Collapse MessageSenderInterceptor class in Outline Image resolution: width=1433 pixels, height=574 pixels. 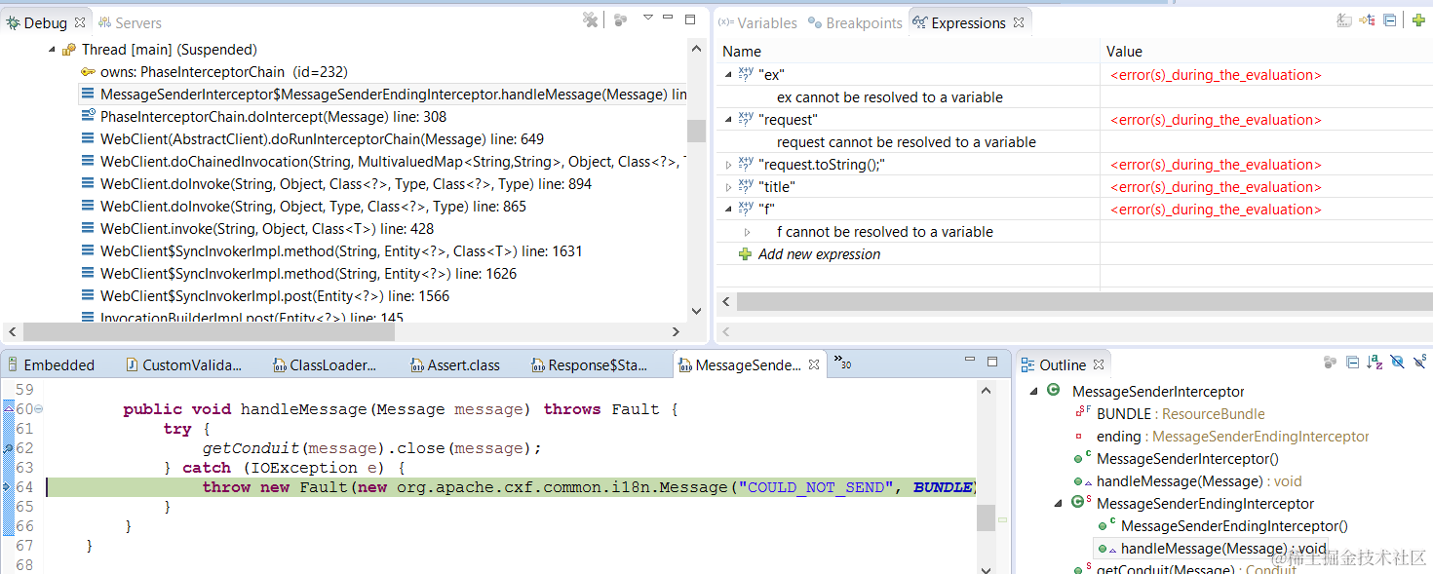point(1034,391)
